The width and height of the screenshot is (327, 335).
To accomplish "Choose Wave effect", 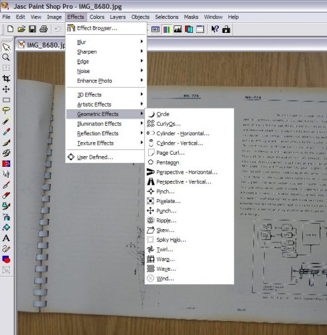I will click(190, 269).
